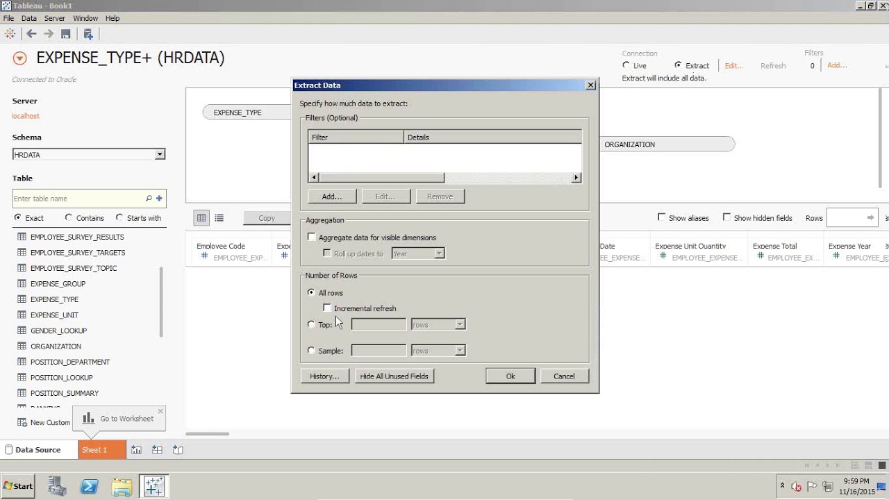Screen dimensions: 889x500
Task: Switch to metadata list view icon
Action: 219,218
